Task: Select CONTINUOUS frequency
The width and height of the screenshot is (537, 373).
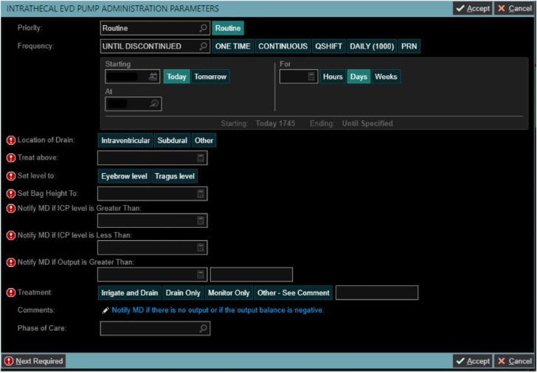Action: [283, 46]
